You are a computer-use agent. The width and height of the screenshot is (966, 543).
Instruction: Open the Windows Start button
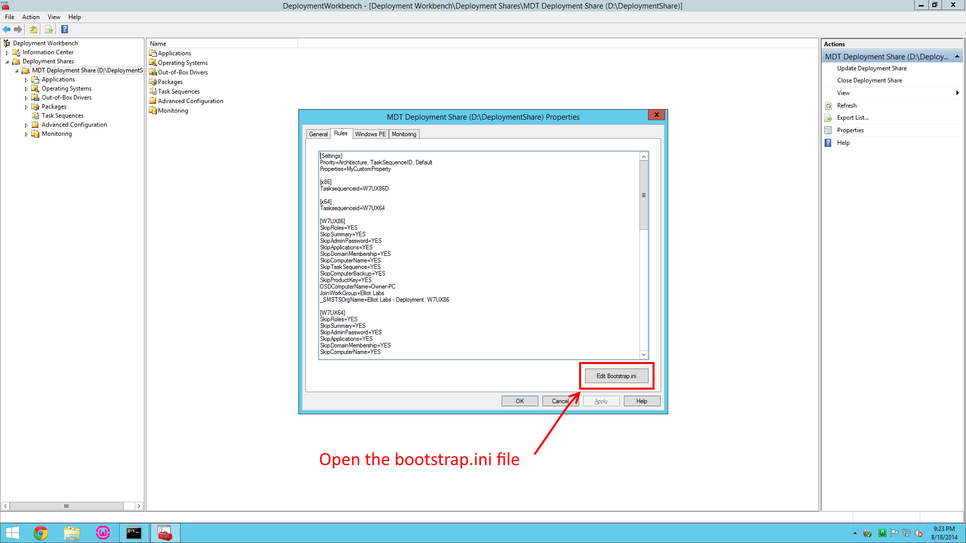[12, 533]
